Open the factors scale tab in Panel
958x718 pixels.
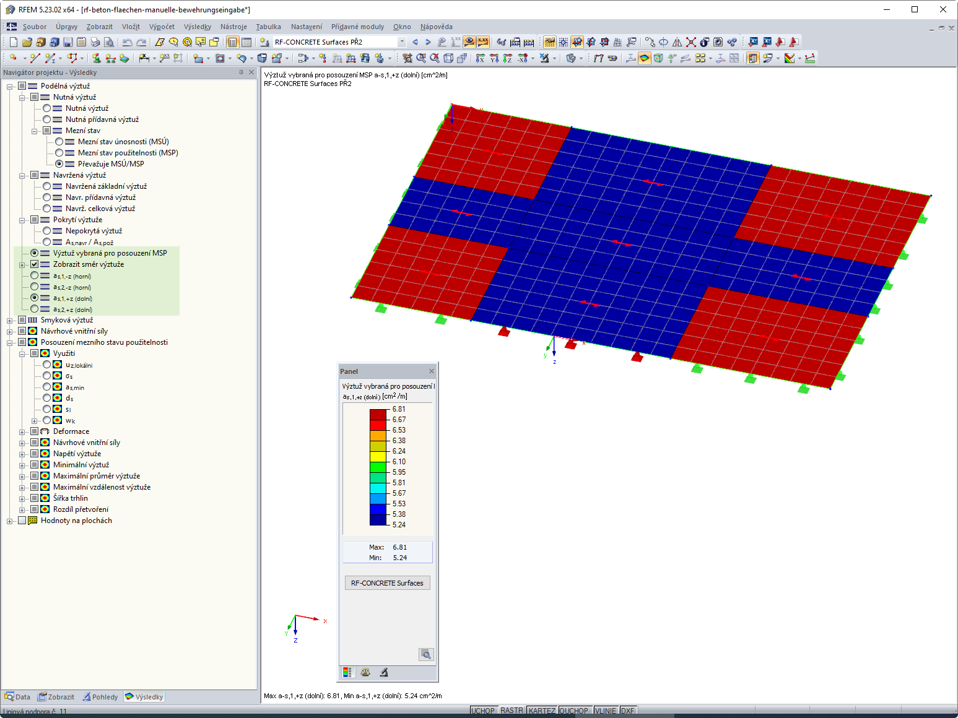pyautogui.click(x=365, y=672)
